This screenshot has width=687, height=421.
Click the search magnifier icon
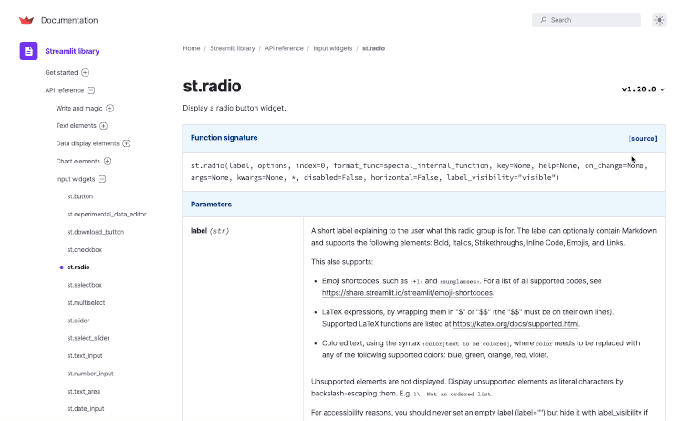coord(543,20)
